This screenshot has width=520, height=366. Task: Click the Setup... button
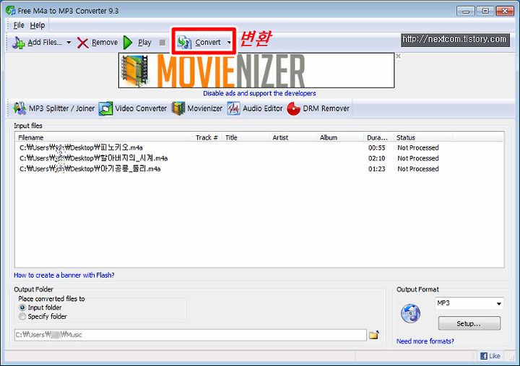pos(469,323)
